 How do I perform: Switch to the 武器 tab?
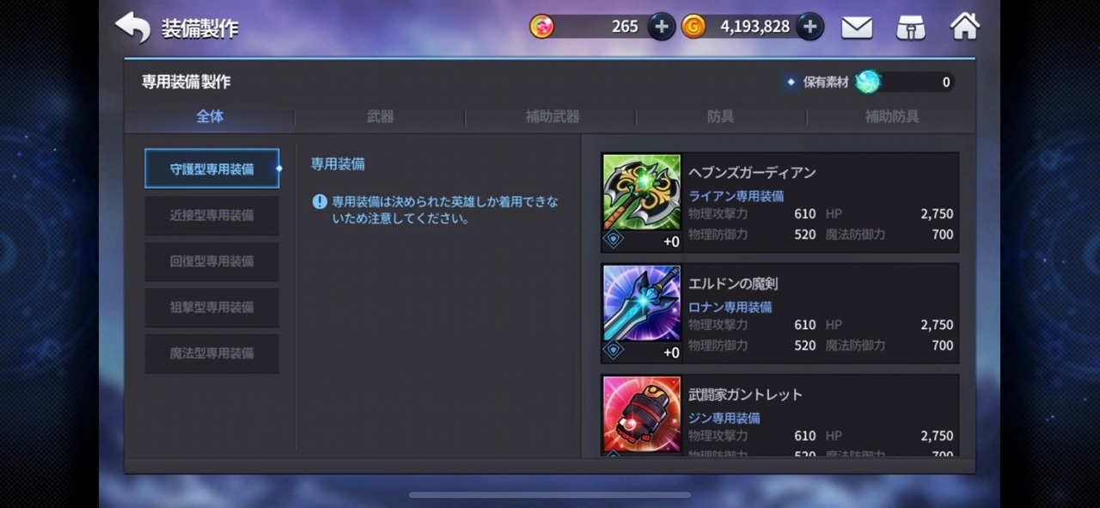(x=380, y=116)
